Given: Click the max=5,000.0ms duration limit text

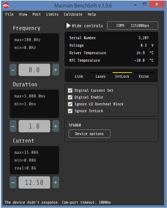Looking at the screenshot, I should [x=30, y=96].
